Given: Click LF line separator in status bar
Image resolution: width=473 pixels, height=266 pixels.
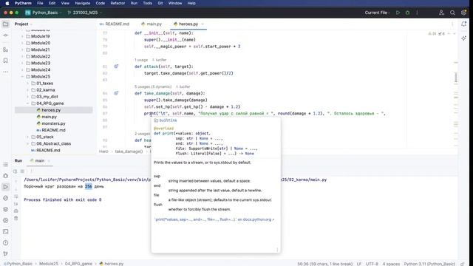Looking at the screenshot, I should 359,264.
